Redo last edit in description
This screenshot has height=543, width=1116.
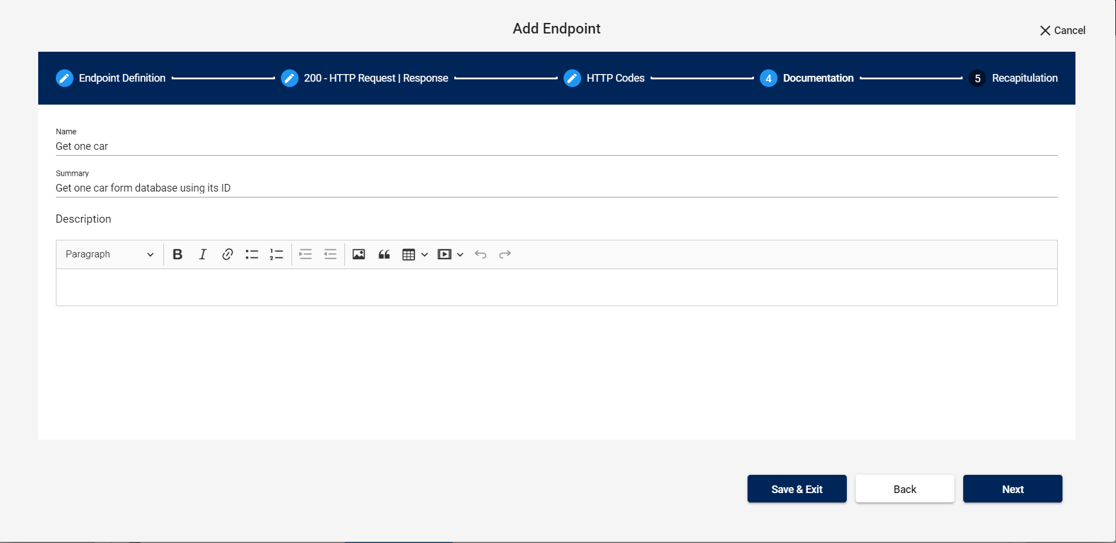(x=505, y=254)
